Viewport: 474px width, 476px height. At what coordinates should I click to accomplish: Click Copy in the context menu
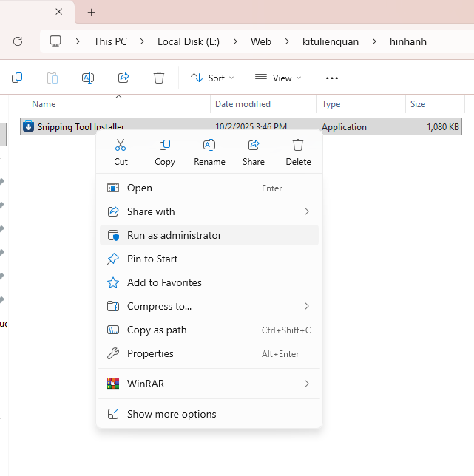click(165, 152)
